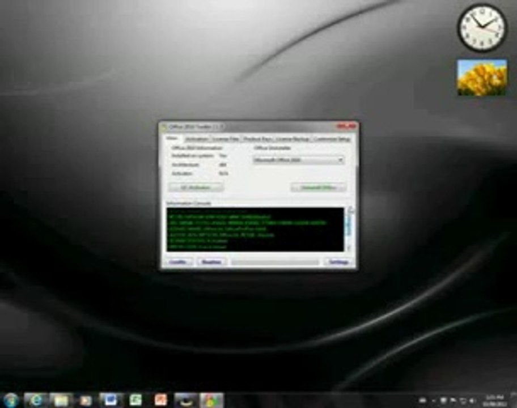Click the Information Console scrollbar
Image resolution: width=517 pixels, height=408 pixels.
tap(350, 229)
